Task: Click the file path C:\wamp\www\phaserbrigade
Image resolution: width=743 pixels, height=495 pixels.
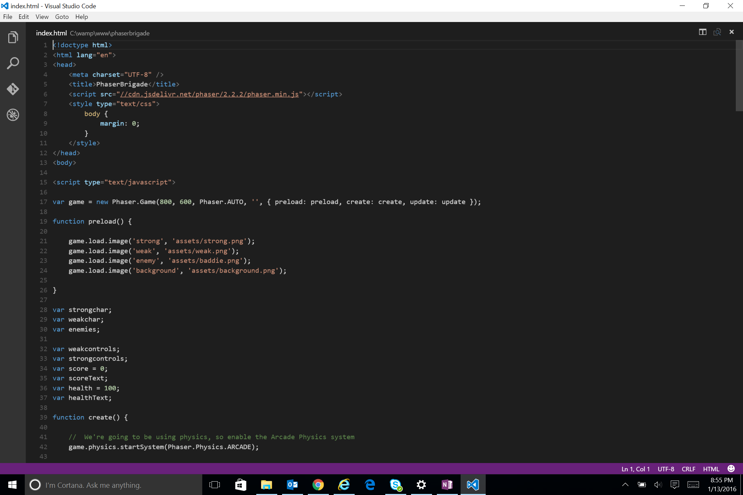Action: (x=110, y=33)
